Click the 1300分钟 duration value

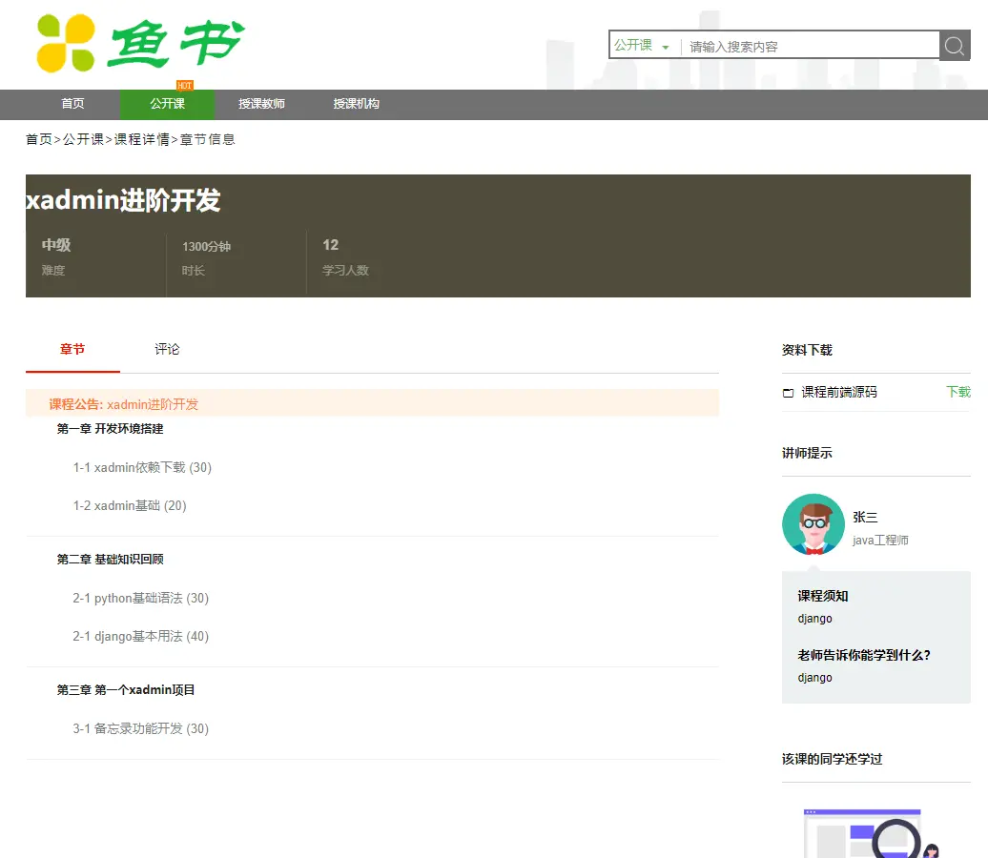(207, 246)
